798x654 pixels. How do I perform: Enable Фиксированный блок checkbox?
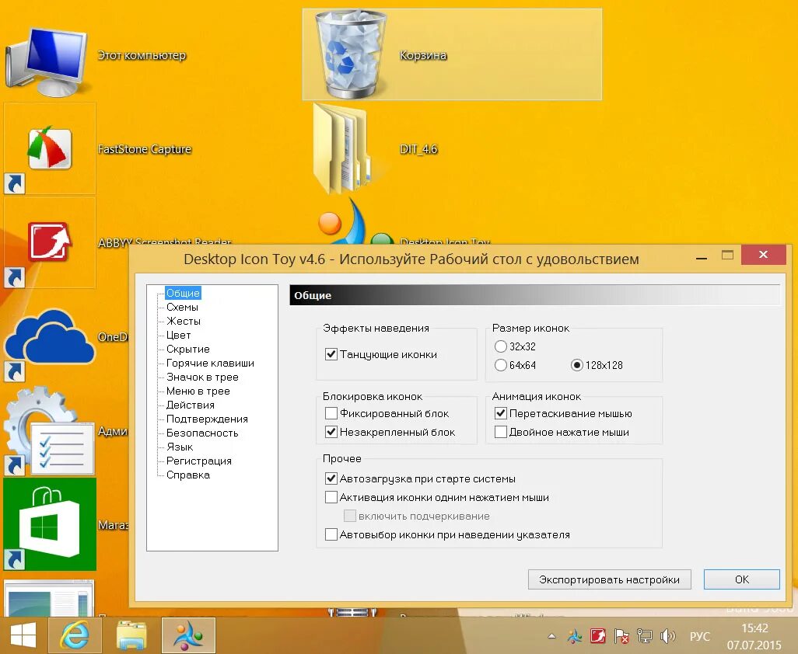[331, 413]
